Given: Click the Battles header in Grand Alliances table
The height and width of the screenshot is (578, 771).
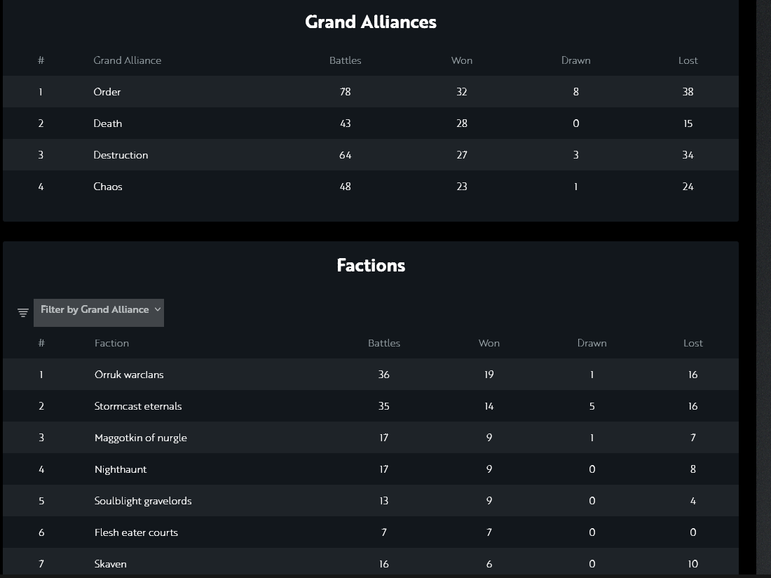Looking at the screenshot, I should 345,60.
